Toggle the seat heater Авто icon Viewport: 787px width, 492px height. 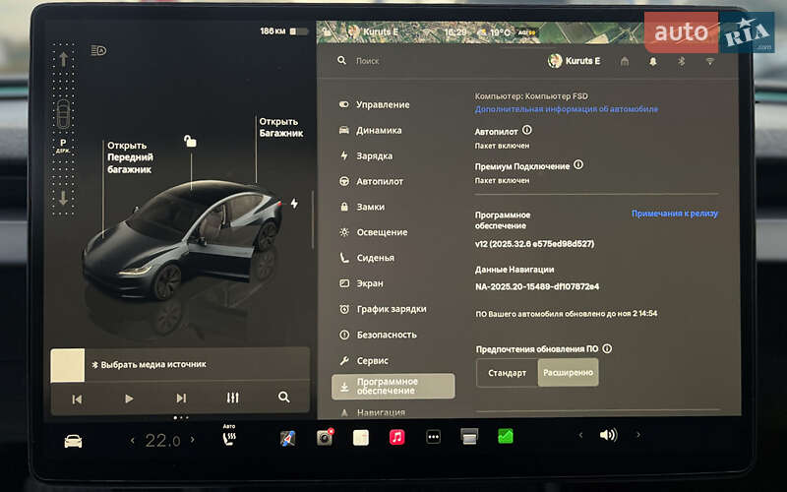229,435
